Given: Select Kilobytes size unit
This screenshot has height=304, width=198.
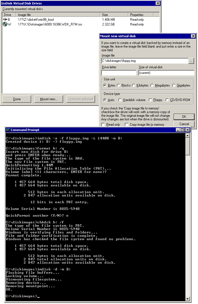Looking at the screenshot, I should point(133,85).
